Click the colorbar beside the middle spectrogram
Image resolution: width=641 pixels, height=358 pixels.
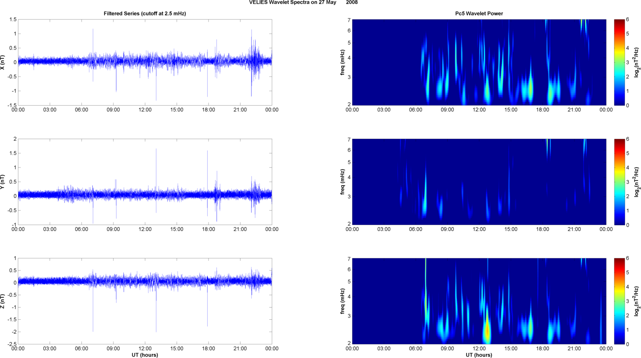[619, 182]
